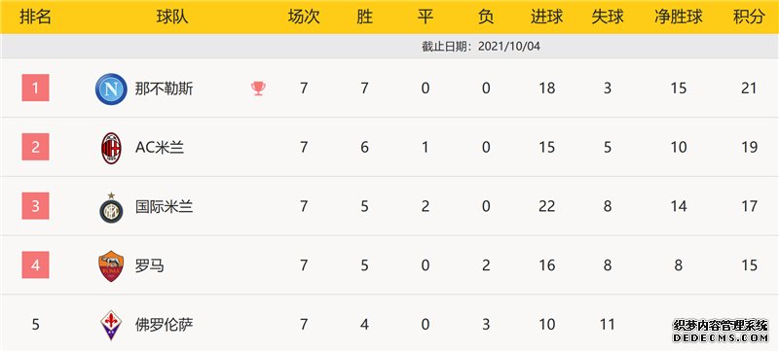Open the AC米兰 team link

(x=160, y=148)
